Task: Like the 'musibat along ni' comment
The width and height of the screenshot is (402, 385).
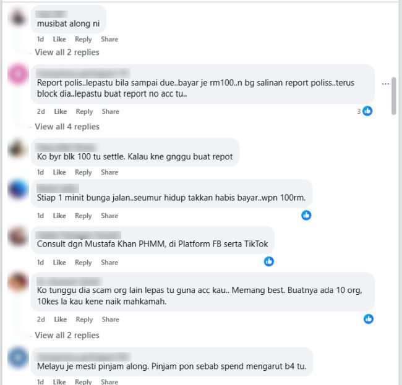Action: coord(59,39)
